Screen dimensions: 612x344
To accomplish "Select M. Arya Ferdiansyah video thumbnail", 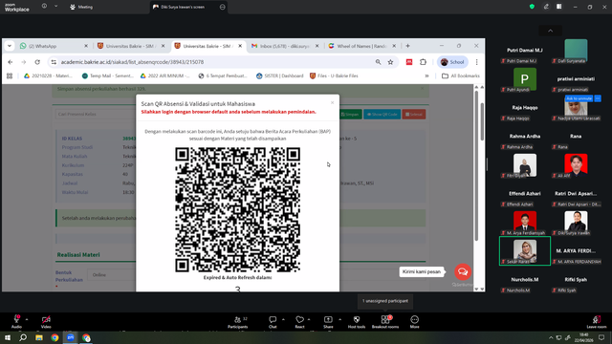I will [525, 223].
